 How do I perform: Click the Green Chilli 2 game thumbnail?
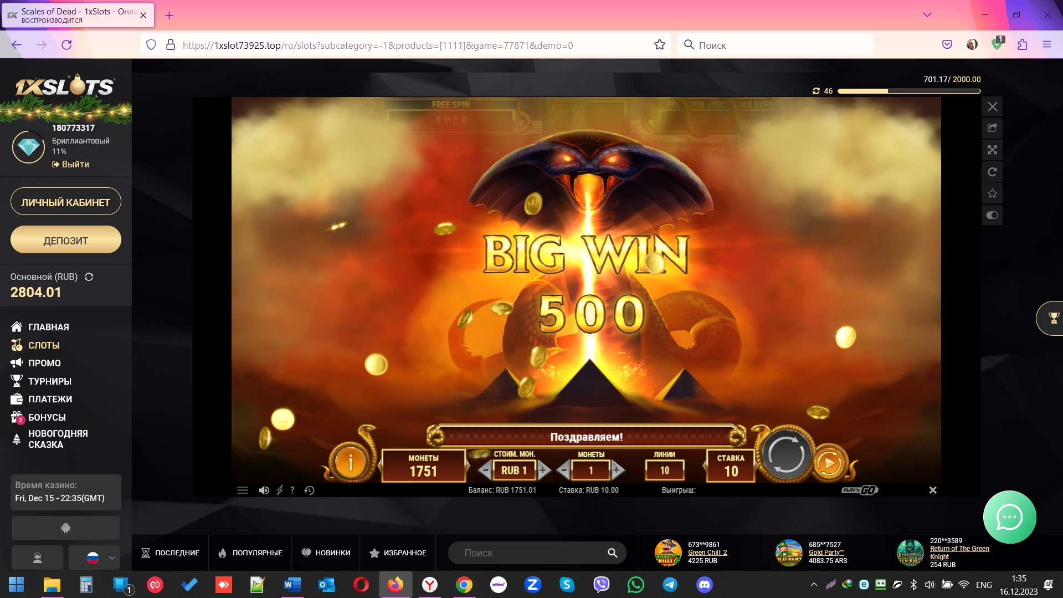667,553
